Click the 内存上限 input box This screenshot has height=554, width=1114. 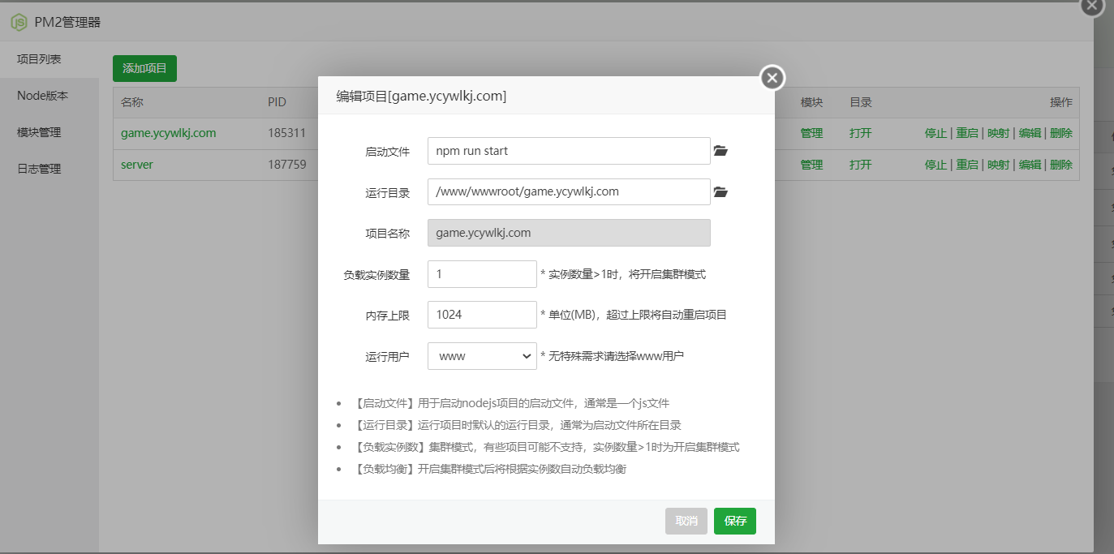tap(482, 315)
